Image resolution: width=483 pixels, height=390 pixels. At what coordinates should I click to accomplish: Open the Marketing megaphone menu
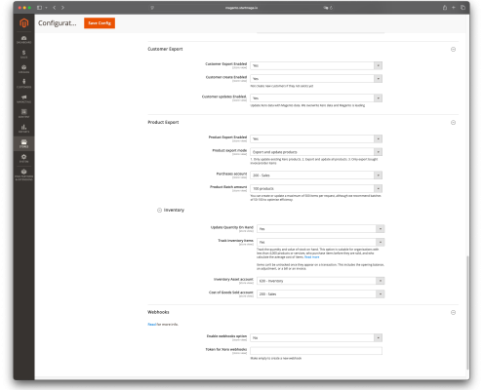coord(23,98)
